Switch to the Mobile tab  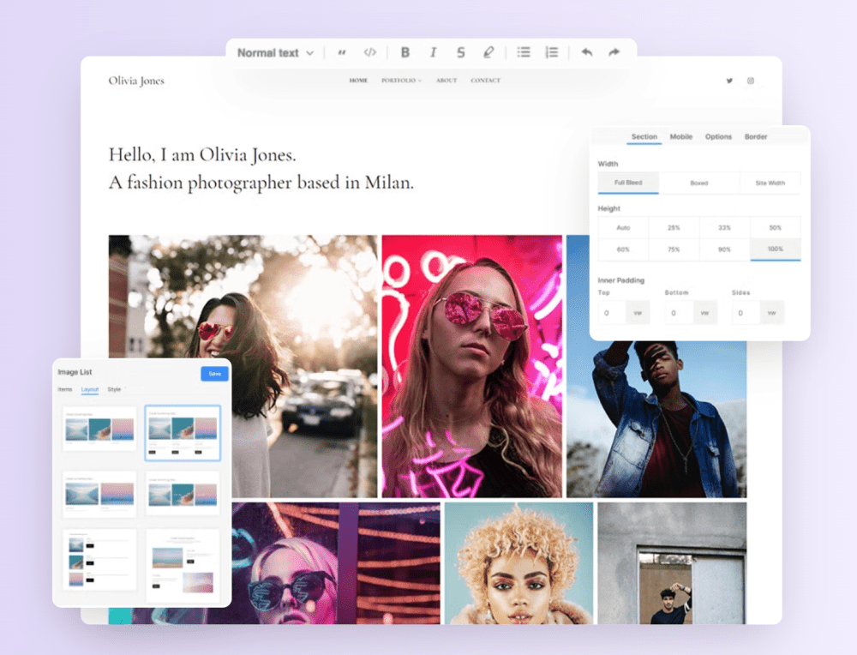coord(681,136)
